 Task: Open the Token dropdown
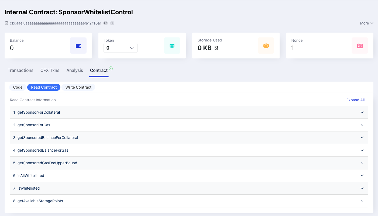click(121, 48)
